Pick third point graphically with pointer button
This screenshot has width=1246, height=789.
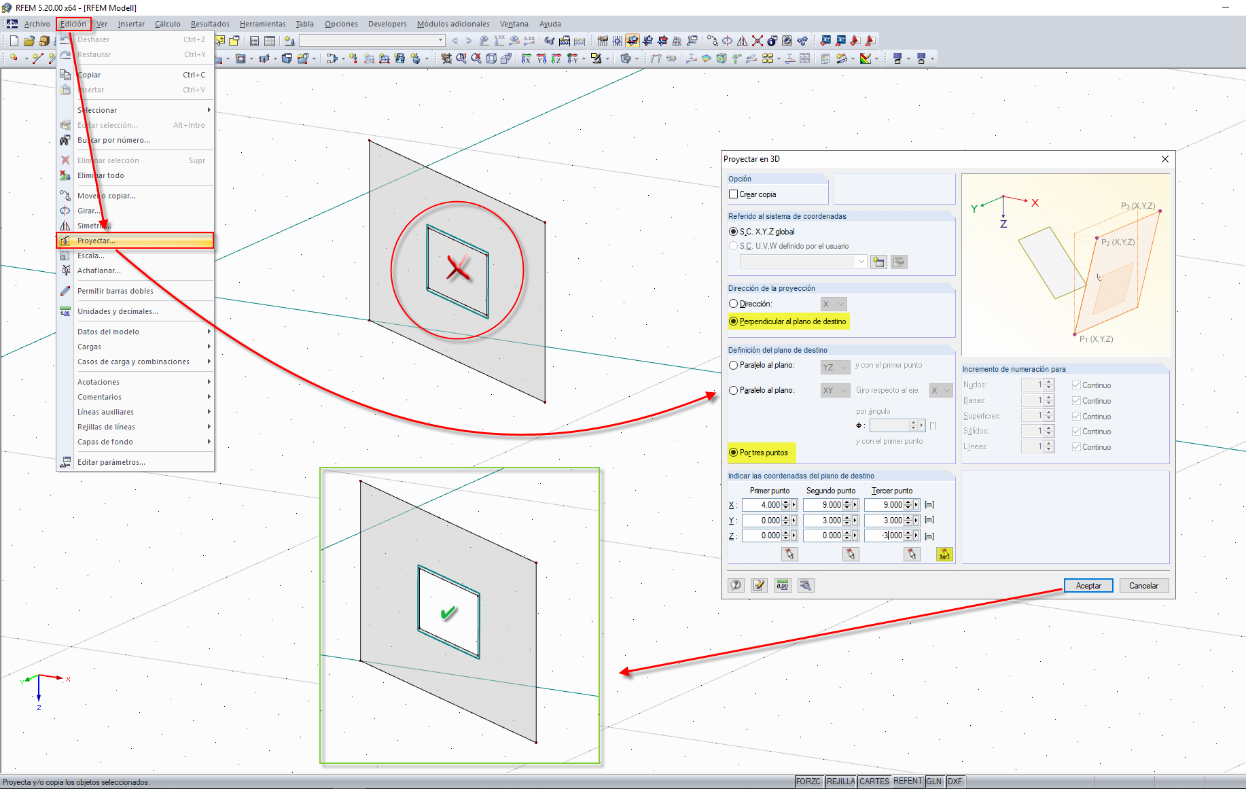tap(912, 555)
